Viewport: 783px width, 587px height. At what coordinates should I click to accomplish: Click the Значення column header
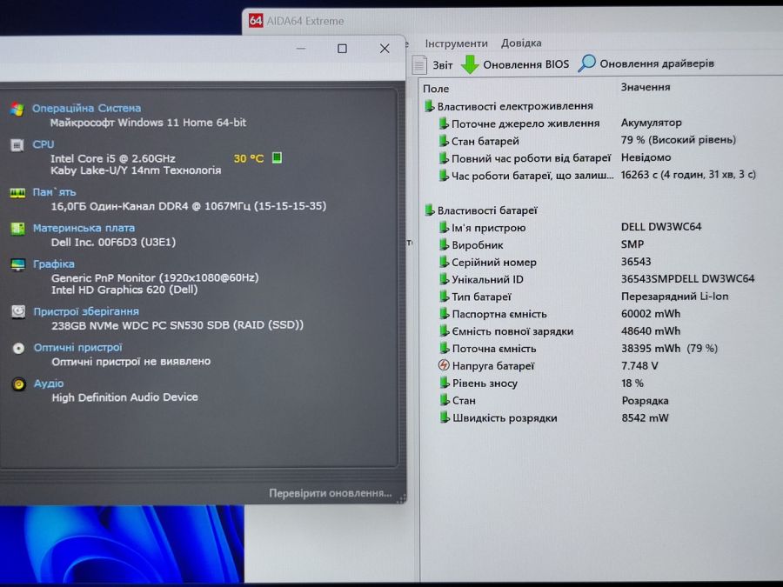click(x=646, y=87)
